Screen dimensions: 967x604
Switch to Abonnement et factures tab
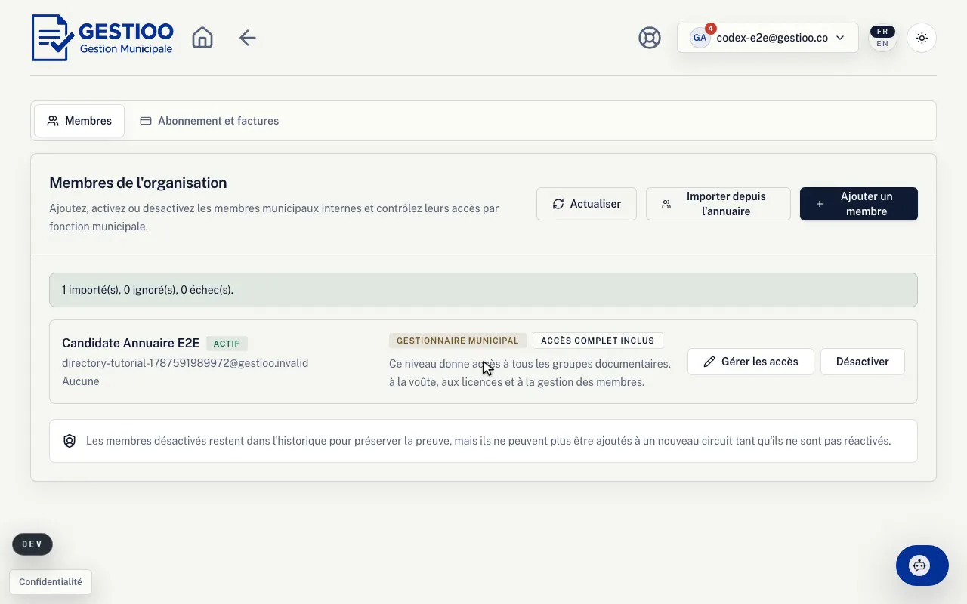click(209, 121)
